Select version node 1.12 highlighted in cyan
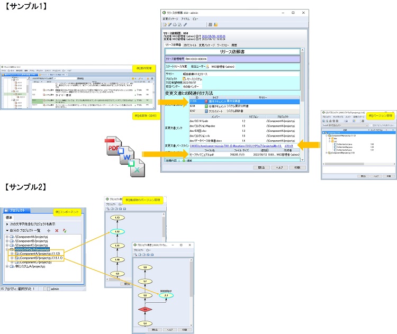 (118, 231)
